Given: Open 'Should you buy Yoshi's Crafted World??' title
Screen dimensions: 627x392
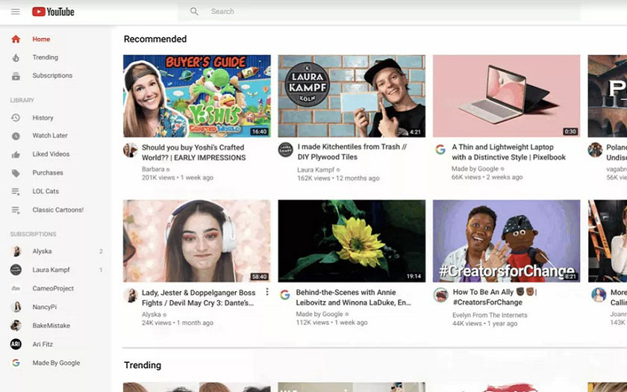Looking at the screenshot, I should tap(193, 152).
